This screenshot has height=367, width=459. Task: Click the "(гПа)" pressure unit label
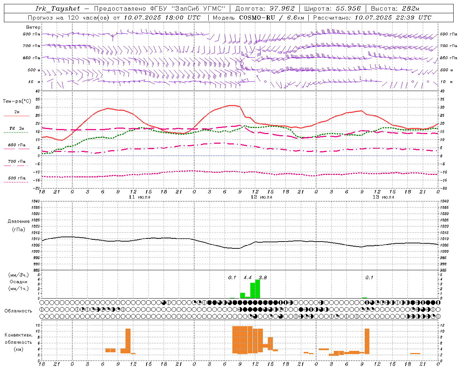[x=19, y=230]
